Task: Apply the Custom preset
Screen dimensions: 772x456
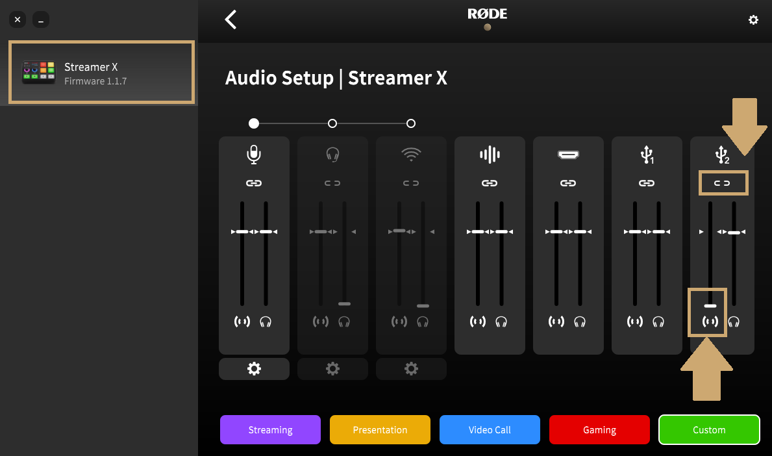Action: (710, 430)
